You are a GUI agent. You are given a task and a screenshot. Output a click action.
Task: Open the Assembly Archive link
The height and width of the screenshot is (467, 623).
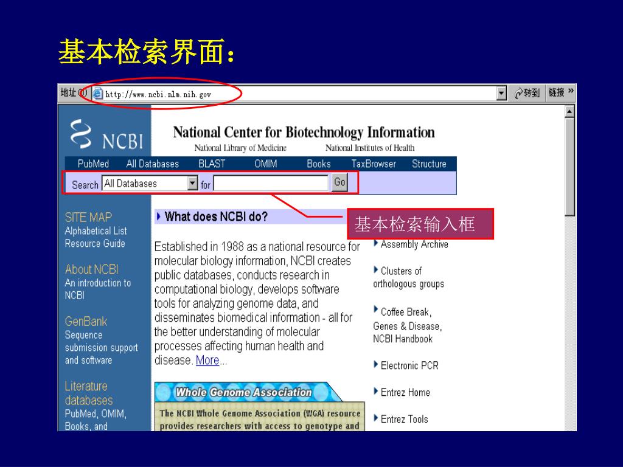tap(414, 244)
